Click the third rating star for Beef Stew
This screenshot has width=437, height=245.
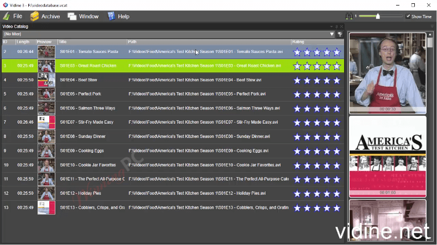tap(317, 81)
